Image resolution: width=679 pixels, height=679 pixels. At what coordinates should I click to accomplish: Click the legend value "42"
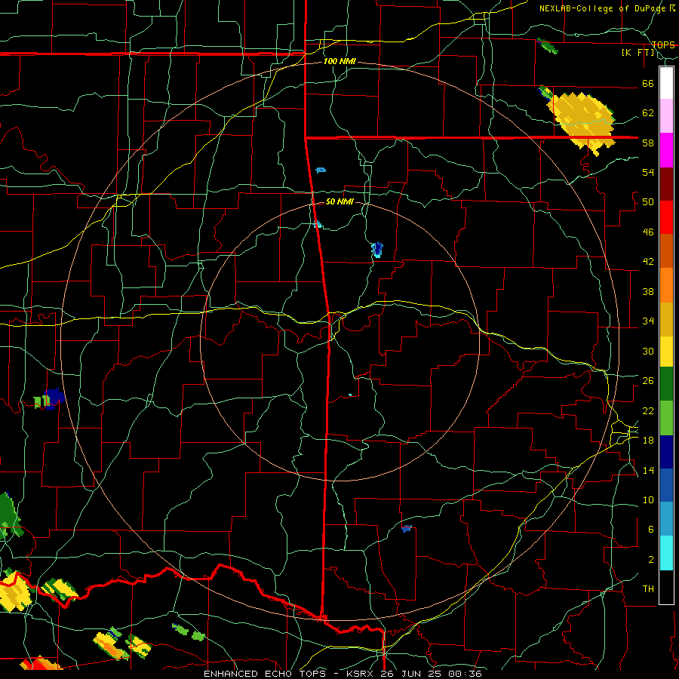coord(648,262)
